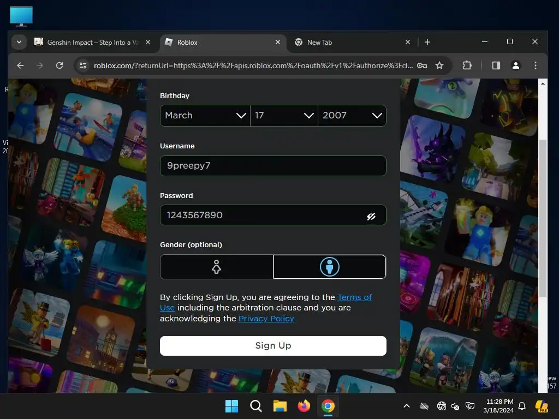
Task: Show hidden system tray icons
Action: (x=406, y=406)
